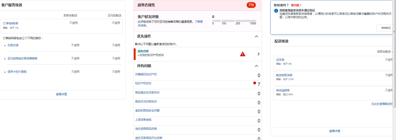This screenshot has width=396, height=140.
Task: Open the 有效追踪率 metric link
Action: (283, 90)
